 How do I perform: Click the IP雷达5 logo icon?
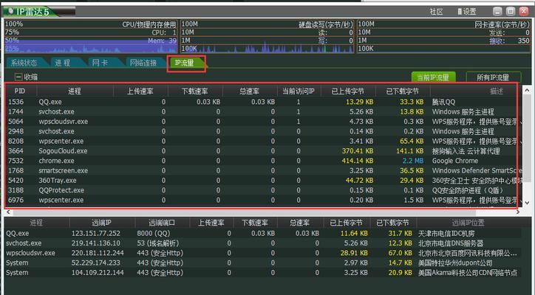click(x=11, y=11)
